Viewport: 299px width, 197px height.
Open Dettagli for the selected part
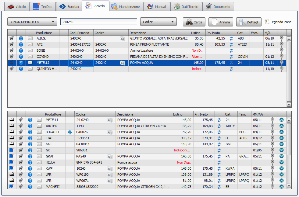(x=249, y=22)
